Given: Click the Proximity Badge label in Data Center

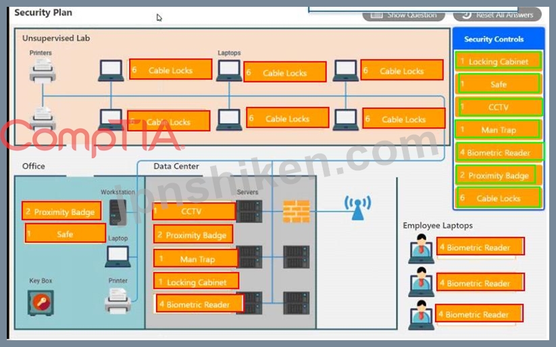Looking at the screenshot, I should tap(193, 235).
